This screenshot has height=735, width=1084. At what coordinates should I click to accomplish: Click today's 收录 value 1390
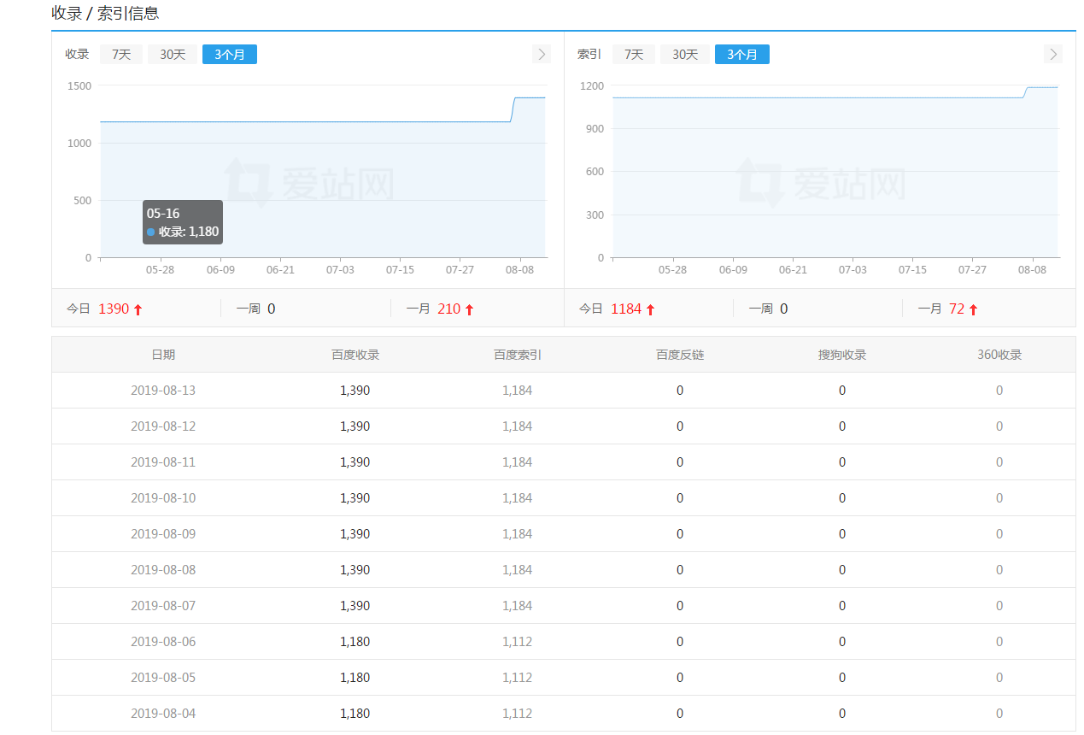pyautogui.click(x=114, y=309)
